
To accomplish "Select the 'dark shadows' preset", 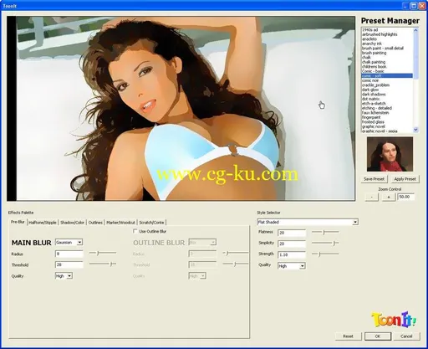I will 374,95.
